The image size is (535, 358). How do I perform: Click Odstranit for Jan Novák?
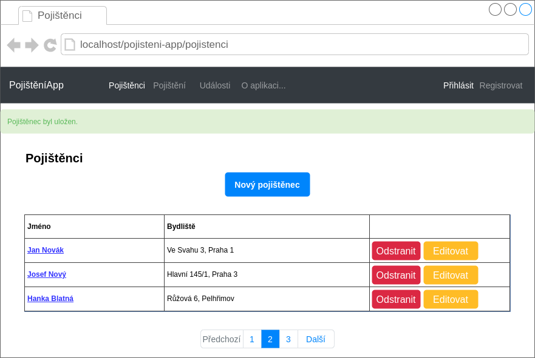[x=396, y=251]
